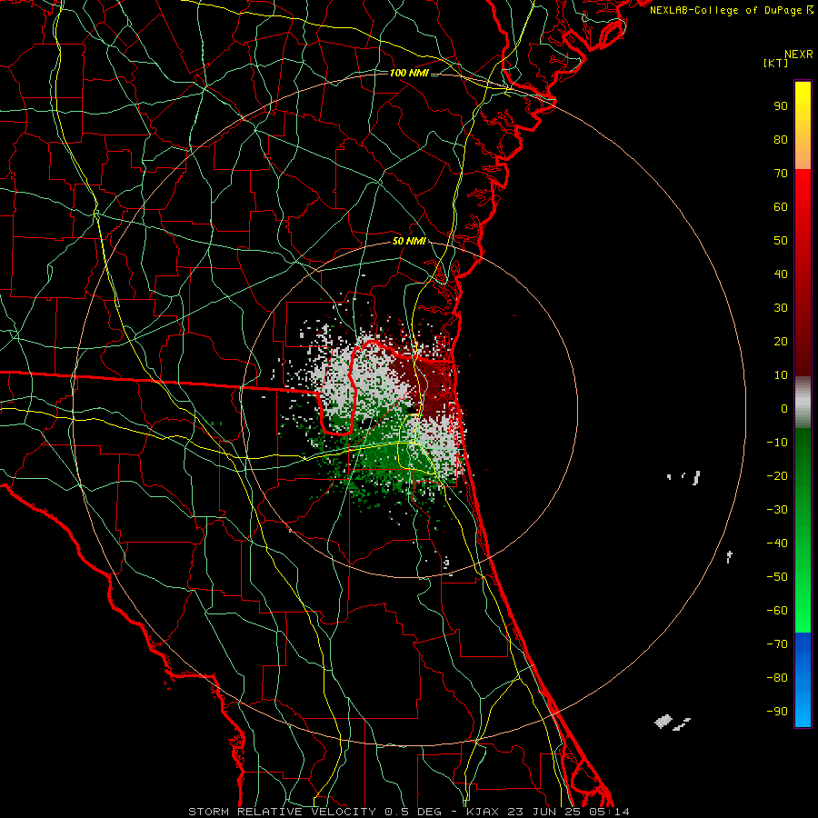
Task: Click the gray zero-velocity segment of the color bar
Action: point(803,403)
